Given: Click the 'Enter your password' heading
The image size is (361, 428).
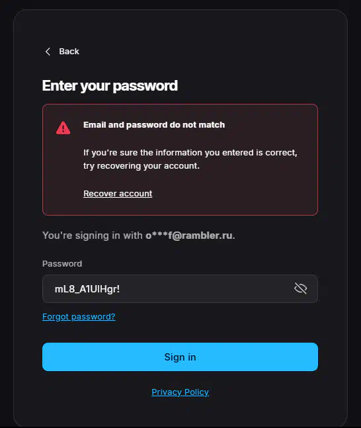Looking at the screenshot, I should [x=110, y=86].
